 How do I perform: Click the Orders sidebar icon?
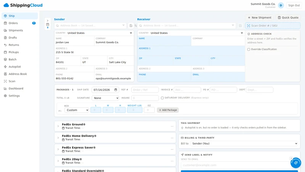5,23
